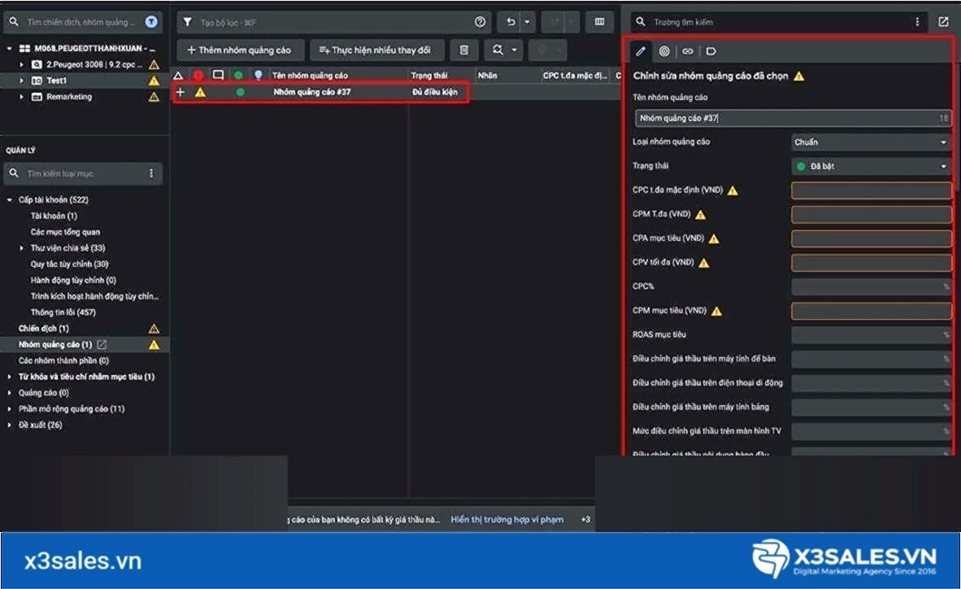The image size is (961, 589).
Task: Click warning icon beside CPA mục tiêu label
Action: (714, 238)
